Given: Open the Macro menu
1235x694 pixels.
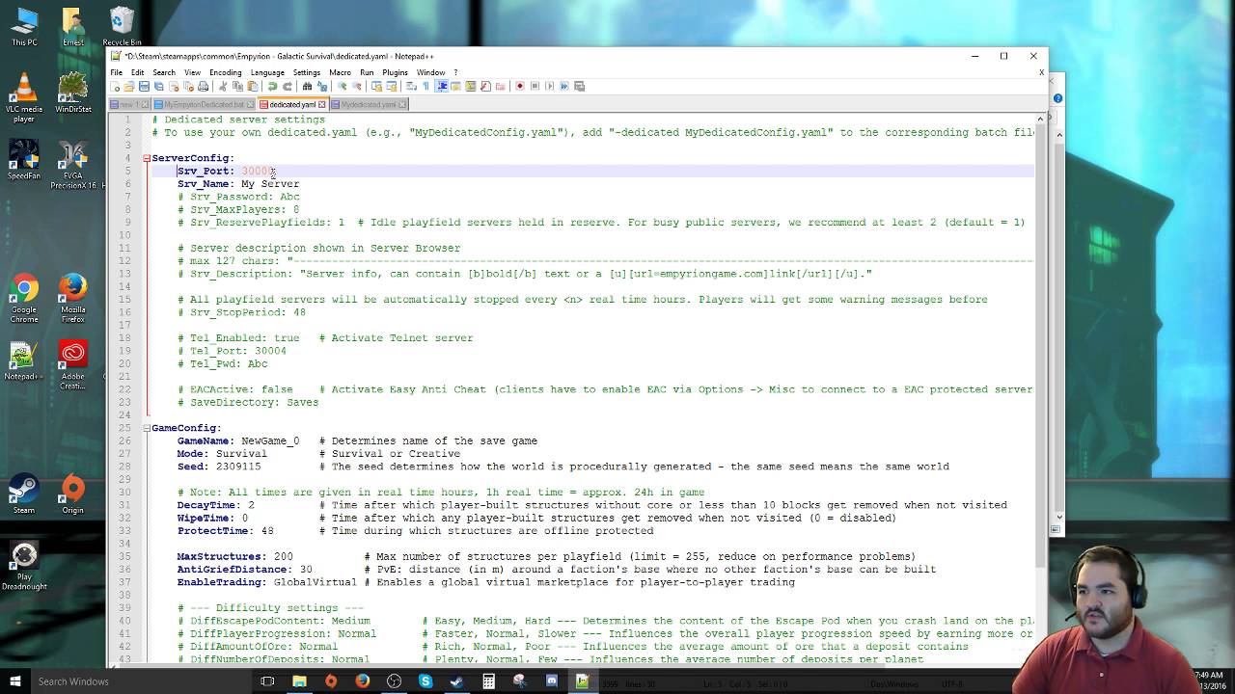Looking at the screenshot, I should [340, 72].
